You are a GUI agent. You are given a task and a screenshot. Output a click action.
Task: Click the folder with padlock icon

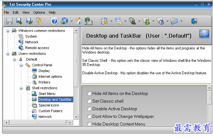click(x=174, y=21)
